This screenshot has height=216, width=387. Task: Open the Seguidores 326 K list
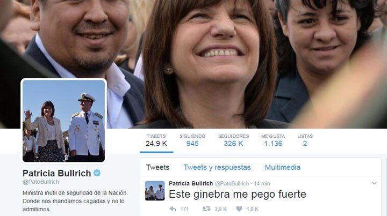pos(233,140)
